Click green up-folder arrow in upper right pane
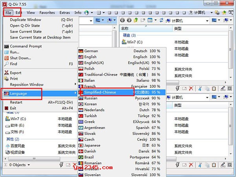The height and width of the screenshot is (177, 236). click(136, 20)
